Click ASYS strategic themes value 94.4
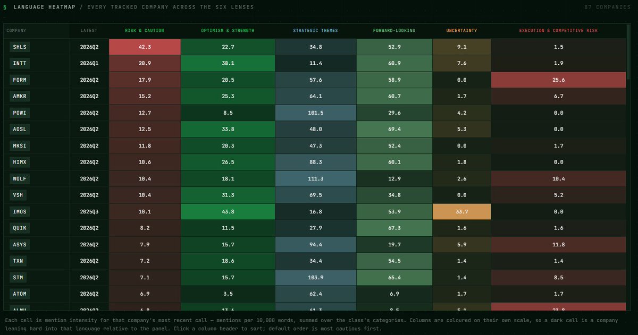 [315, 245]
